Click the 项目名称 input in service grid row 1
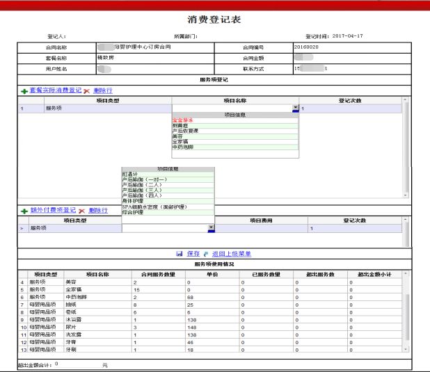The width and height of the screenshot is (430, 372). 232,108
